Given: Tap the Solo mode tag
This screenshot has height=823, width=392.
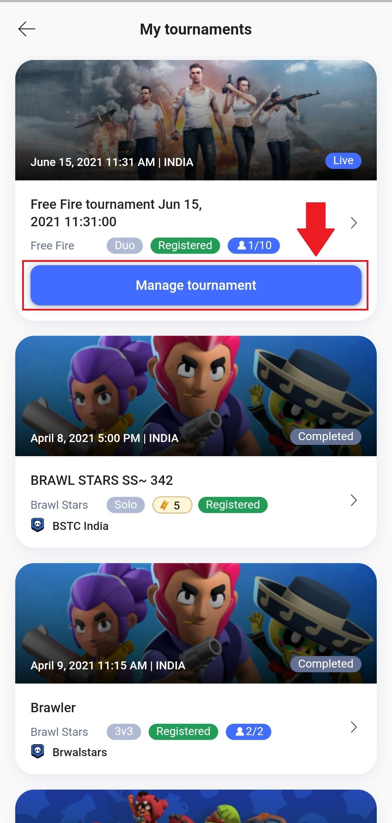Looking at the screenshot, I should [x=126, y=505].
